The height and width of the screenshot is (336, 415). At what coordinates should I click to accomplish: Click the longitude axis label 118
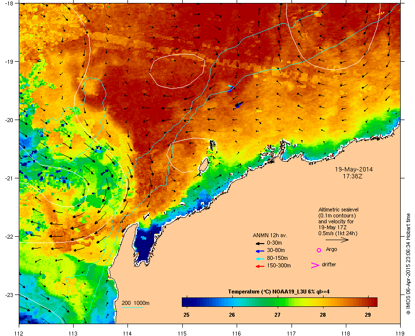[x=346, y=333]
